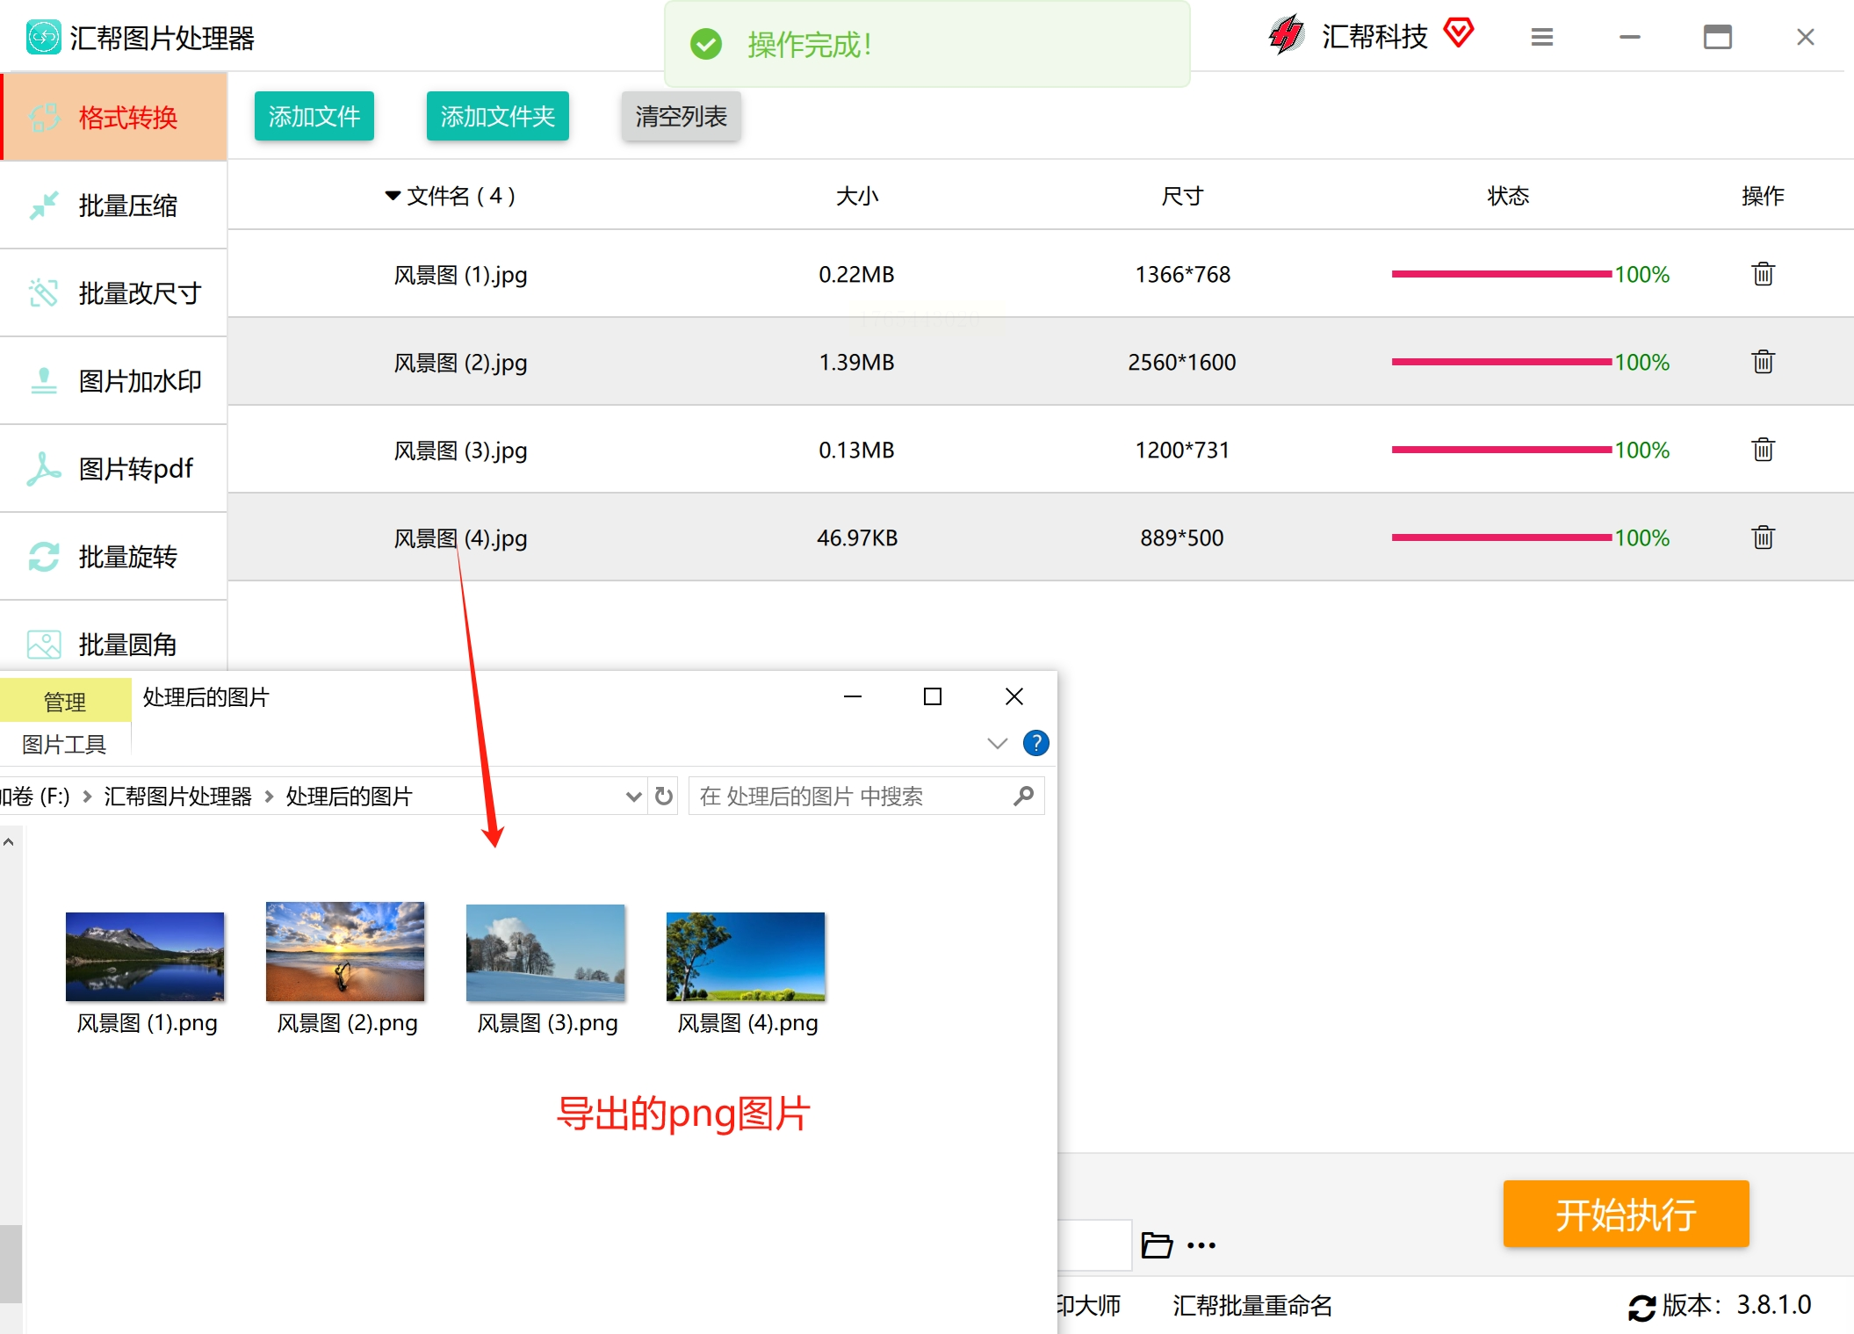Image resolution: width=1854 pixels, height=1334 pixels.
Task: Click the 清空列表 button
Action: click(x=681, y=116)
